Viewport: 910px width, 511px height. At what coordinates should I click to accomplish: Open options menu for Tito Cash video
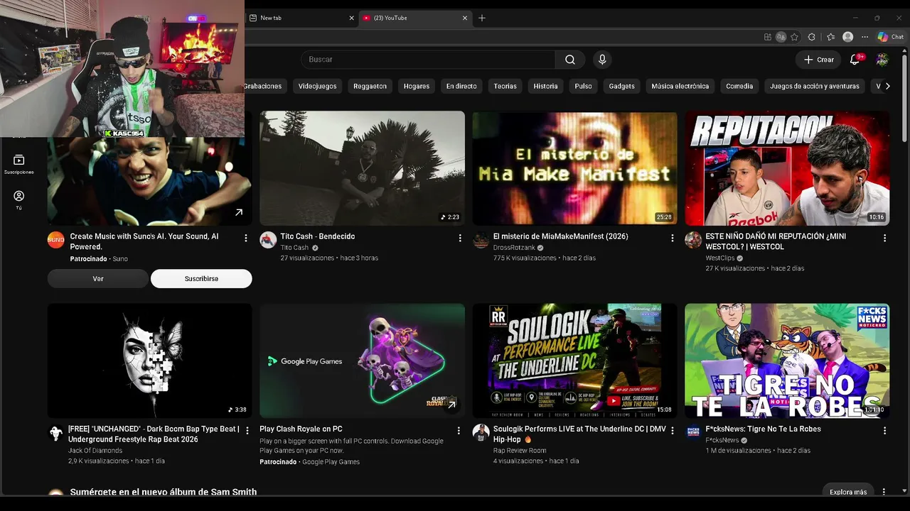(x=459, y=238)
